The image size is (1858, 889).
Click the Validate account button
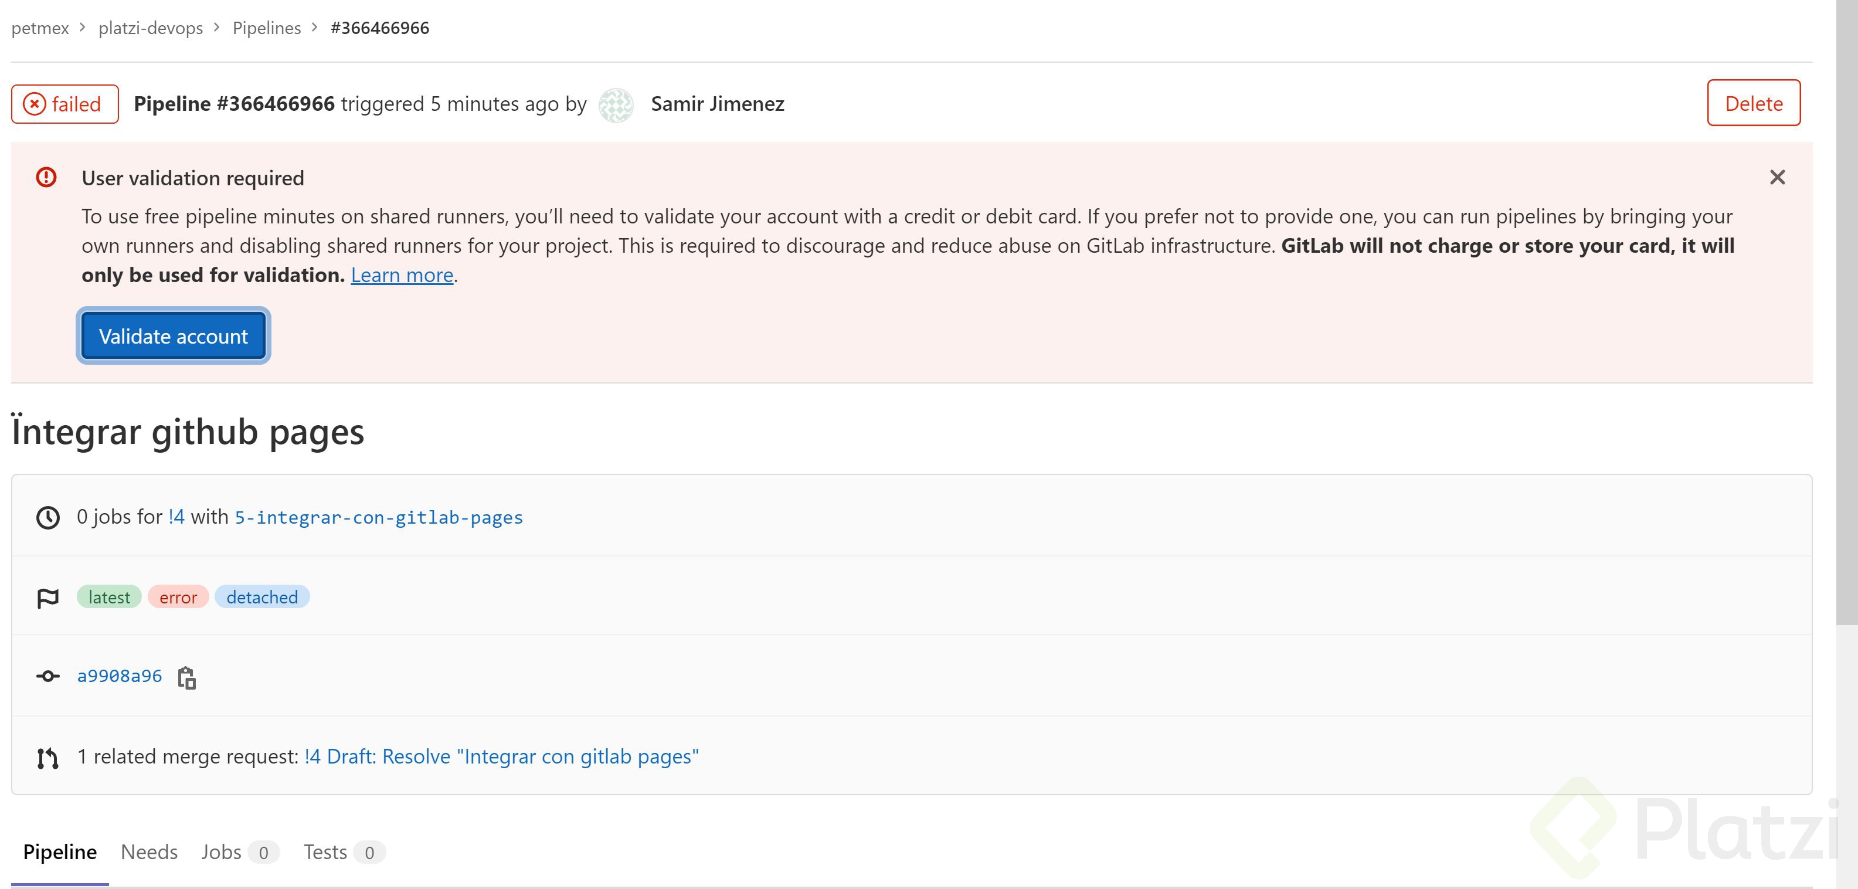tap(173, 336)
